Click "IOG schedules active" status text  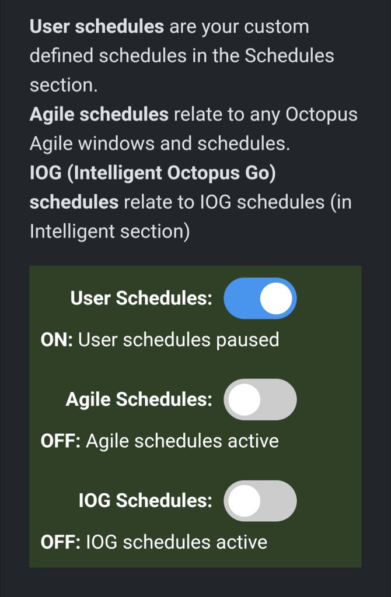pos(176,542)
